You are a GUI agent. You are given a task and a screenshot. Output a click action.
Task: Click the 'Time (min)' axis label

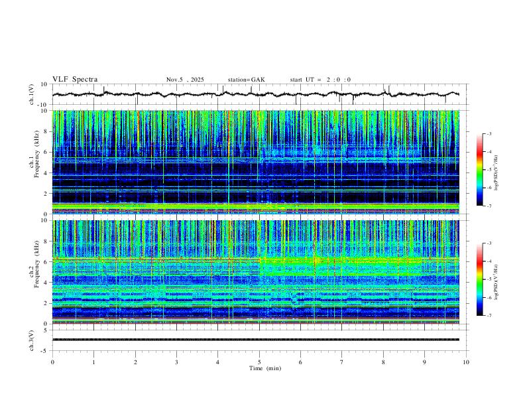pyautogui.click(x=265, y=368)
